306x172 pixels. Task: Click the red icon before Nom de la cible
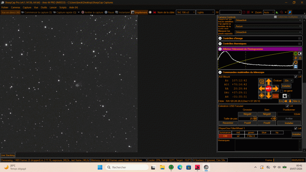coord(155,12)
